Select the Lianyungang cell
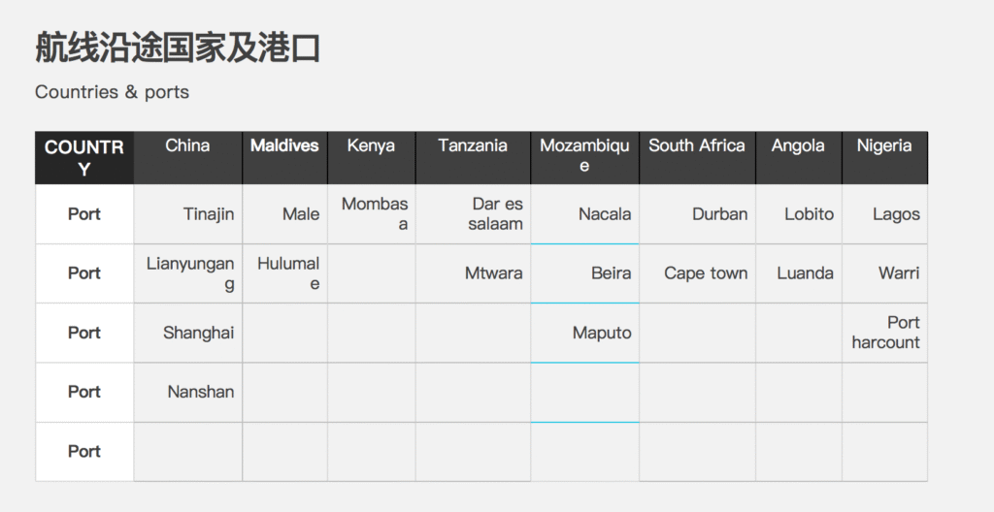The width and height of the screenshot is (994, 512). coord(190,273)
